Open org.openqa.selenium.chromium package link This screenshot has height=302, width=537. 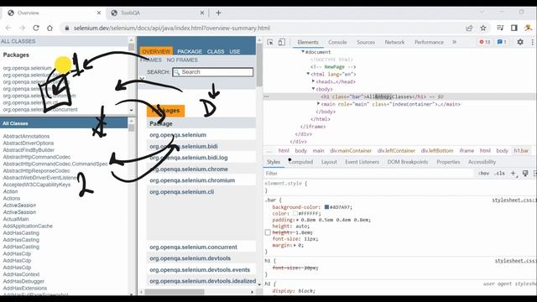pos(192,180)
